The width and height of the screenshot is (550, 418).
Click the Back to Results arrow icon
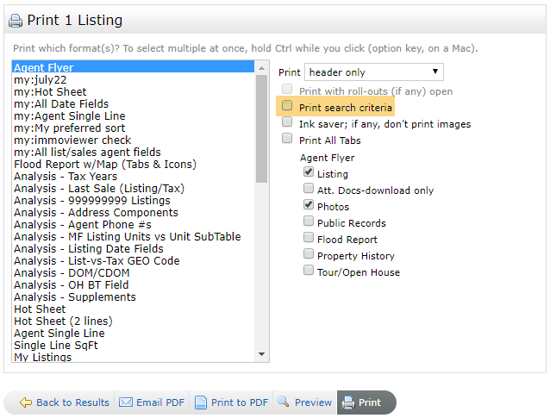tap(26, 402)
